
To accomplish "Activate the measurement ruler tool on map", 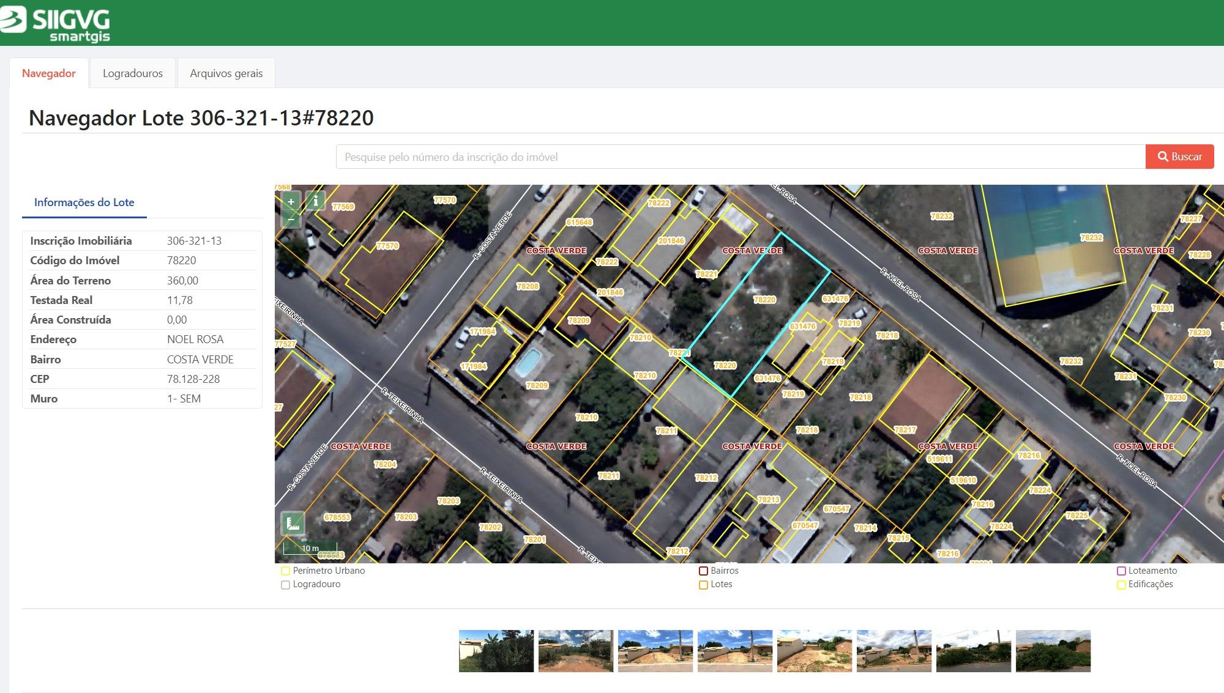I will pos(293,524).
